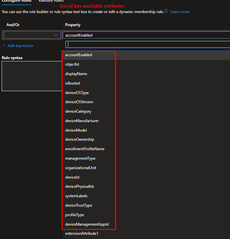
Task: Select accountEnabled from the property list
Action: pyautogui.click(x=78, y=55)
